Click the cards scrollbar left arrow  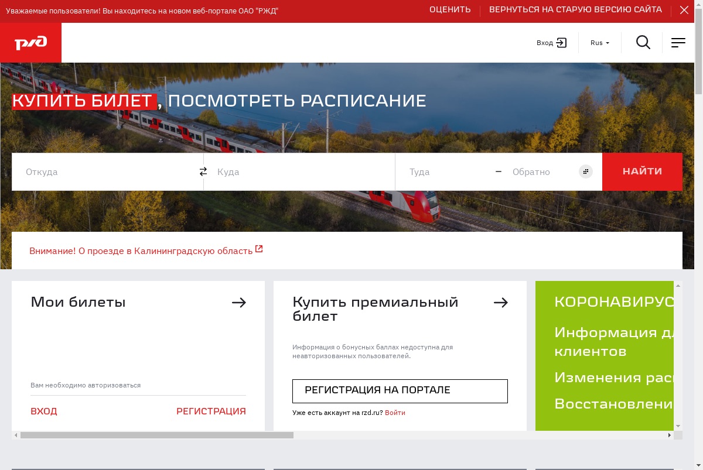[x=16, y=435]
